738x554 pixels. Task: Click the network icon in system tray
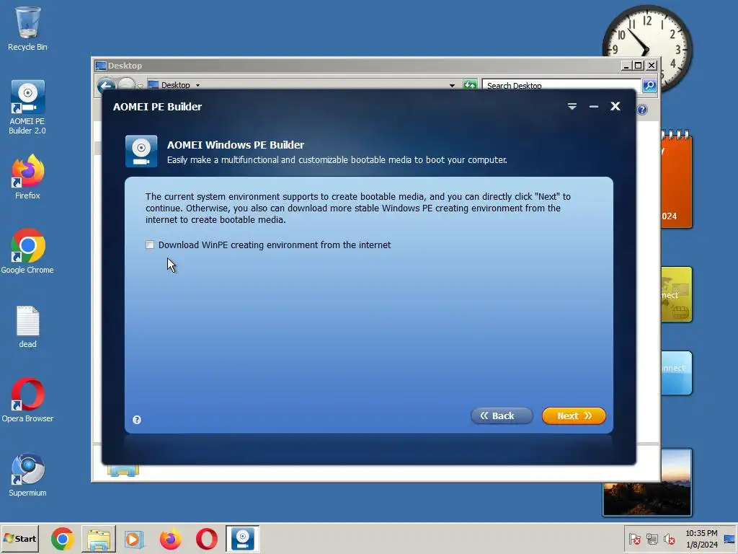tap(652, 539)
